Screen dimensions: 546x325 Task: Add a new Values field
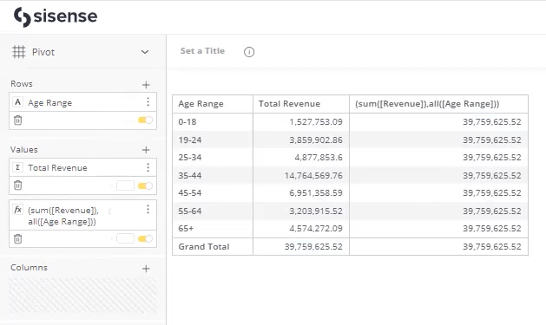coord(146,150)
